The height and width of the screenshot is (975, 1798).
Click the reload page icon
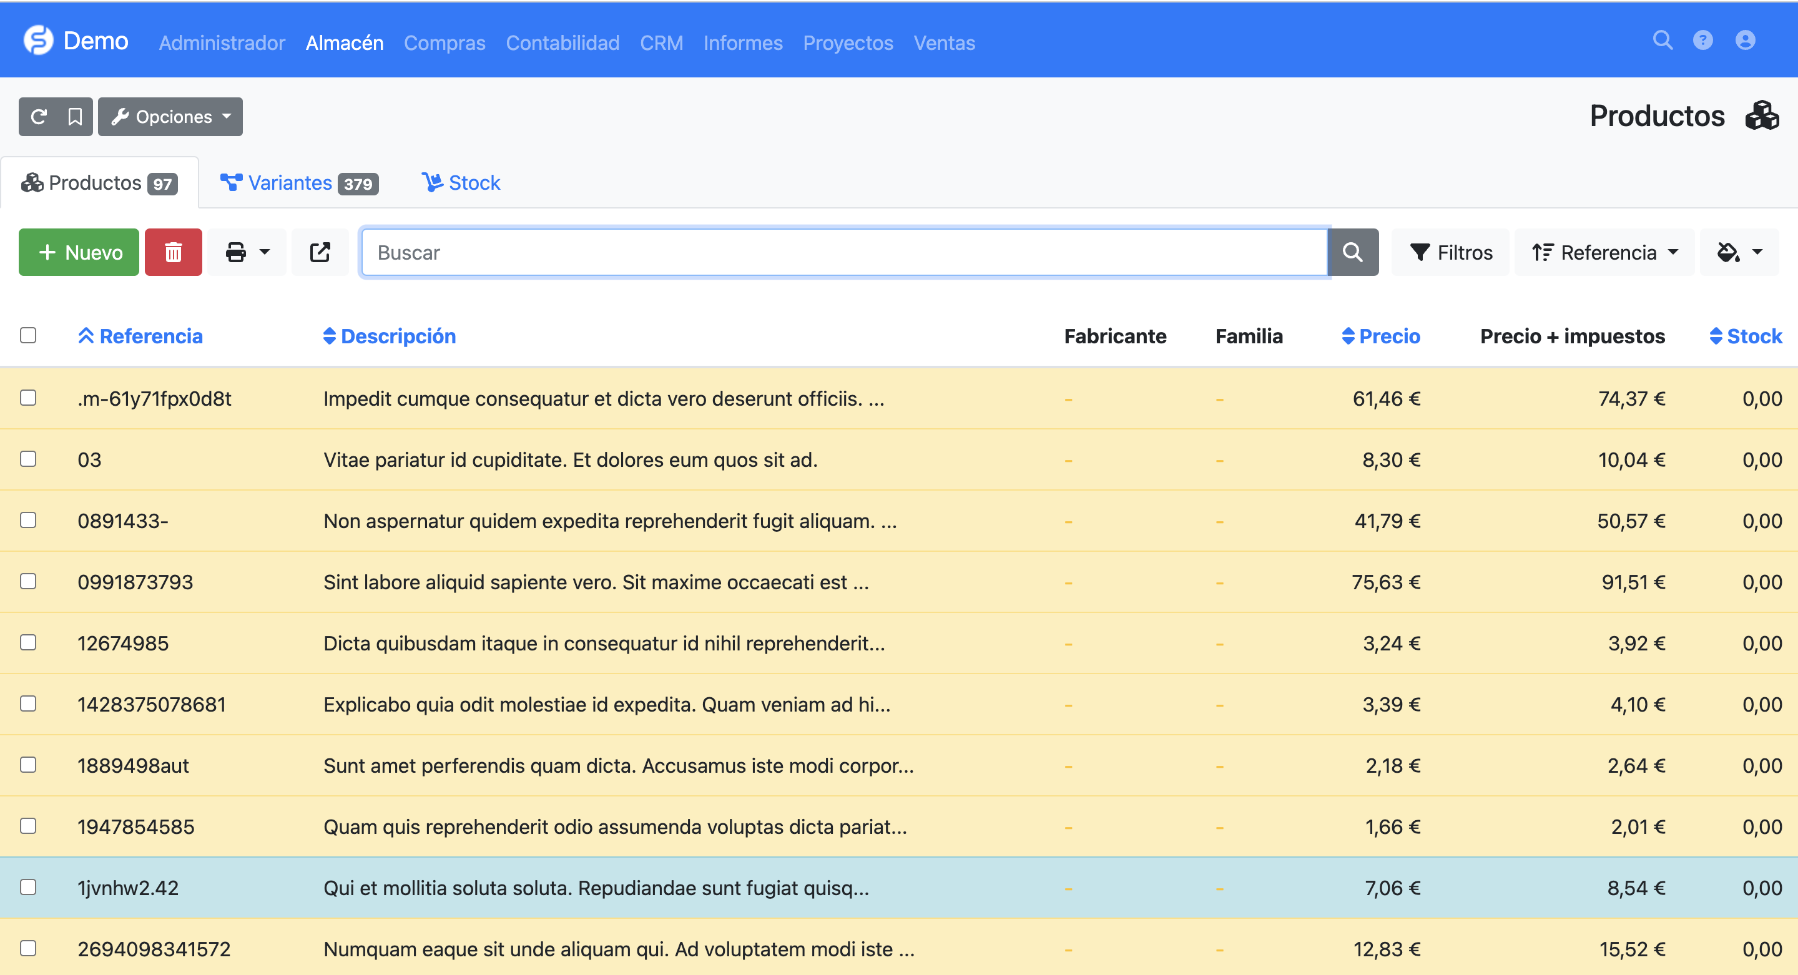38,117
